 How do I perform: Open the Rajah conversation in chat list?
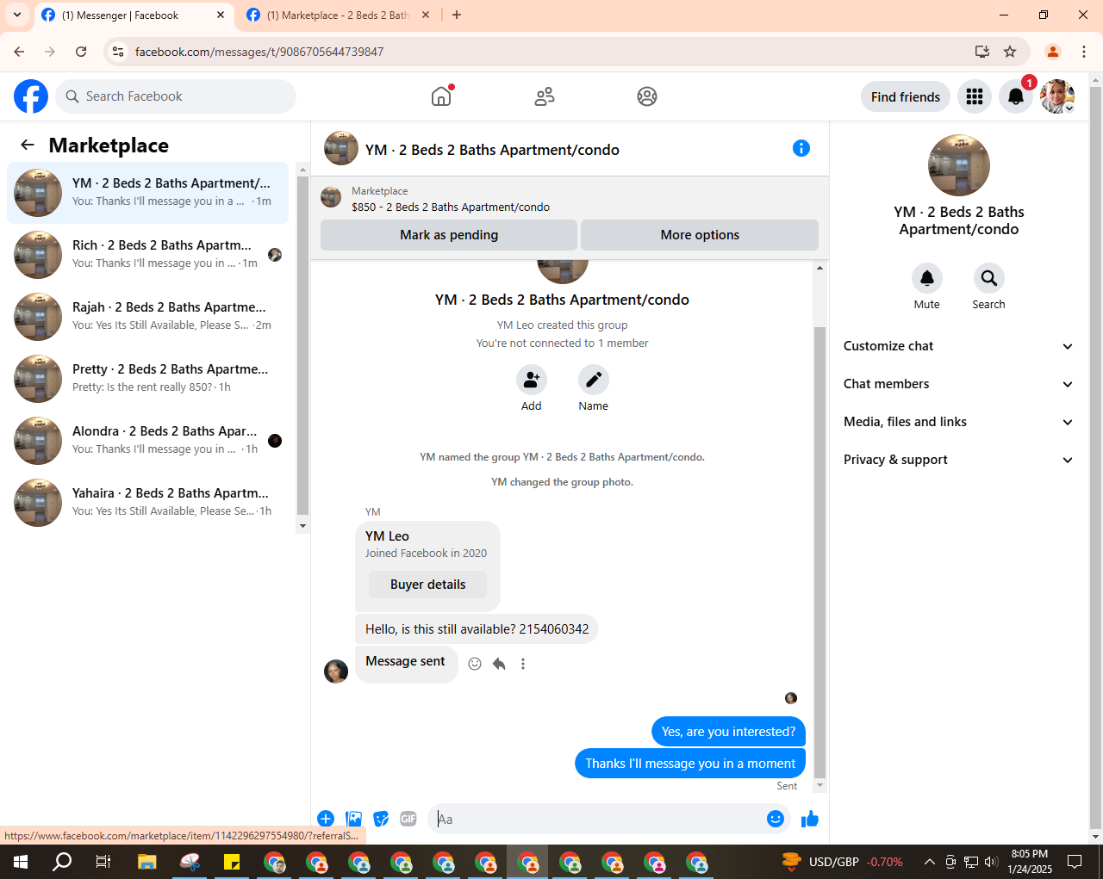point(148,317)
